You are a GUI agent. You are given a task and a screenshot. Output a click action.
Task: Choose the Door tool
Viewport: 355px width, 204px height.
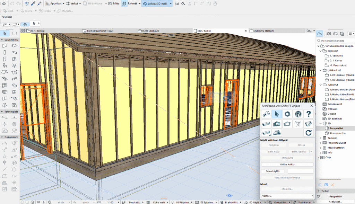[5, 59]
